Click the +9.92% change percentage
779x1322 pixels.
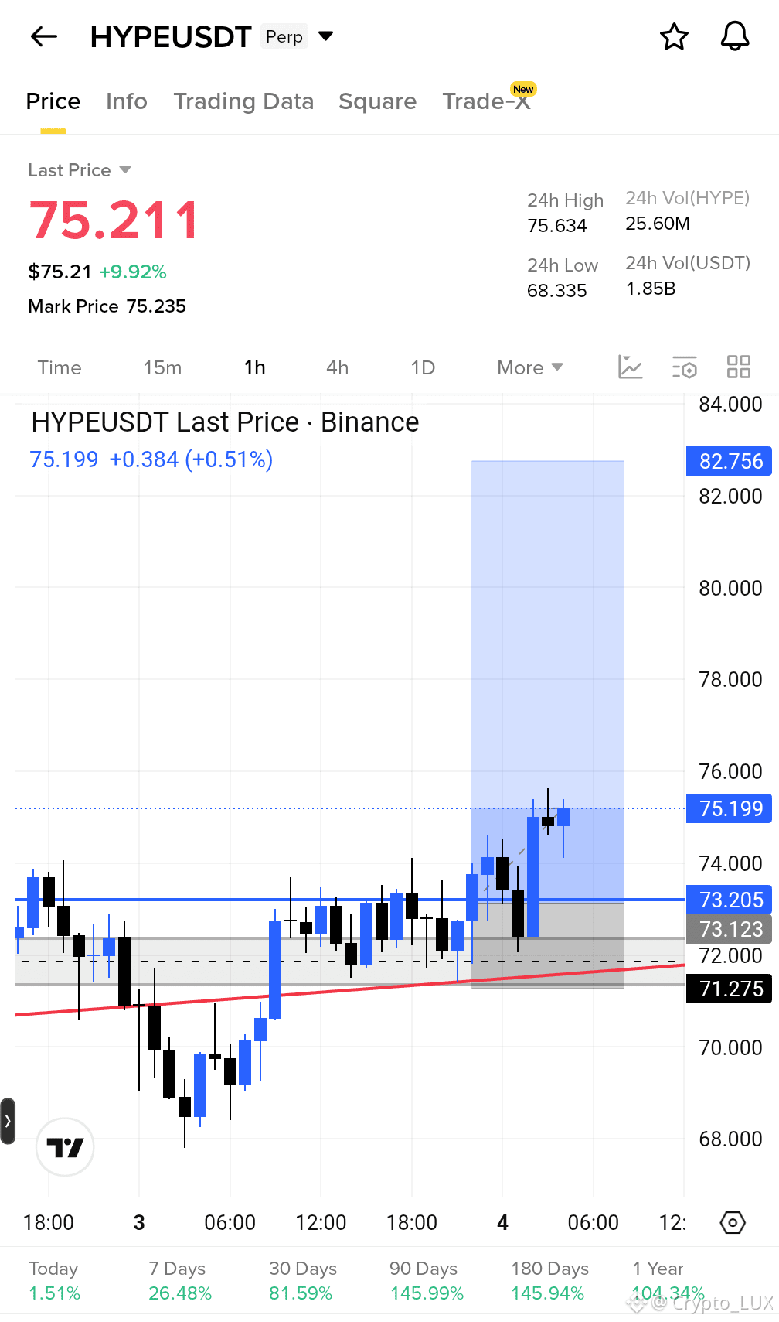(133, 272)
